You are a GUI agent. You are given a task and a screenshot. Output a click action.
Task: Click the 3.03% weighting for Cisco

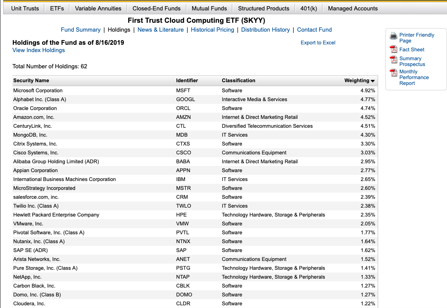(368, 153)
